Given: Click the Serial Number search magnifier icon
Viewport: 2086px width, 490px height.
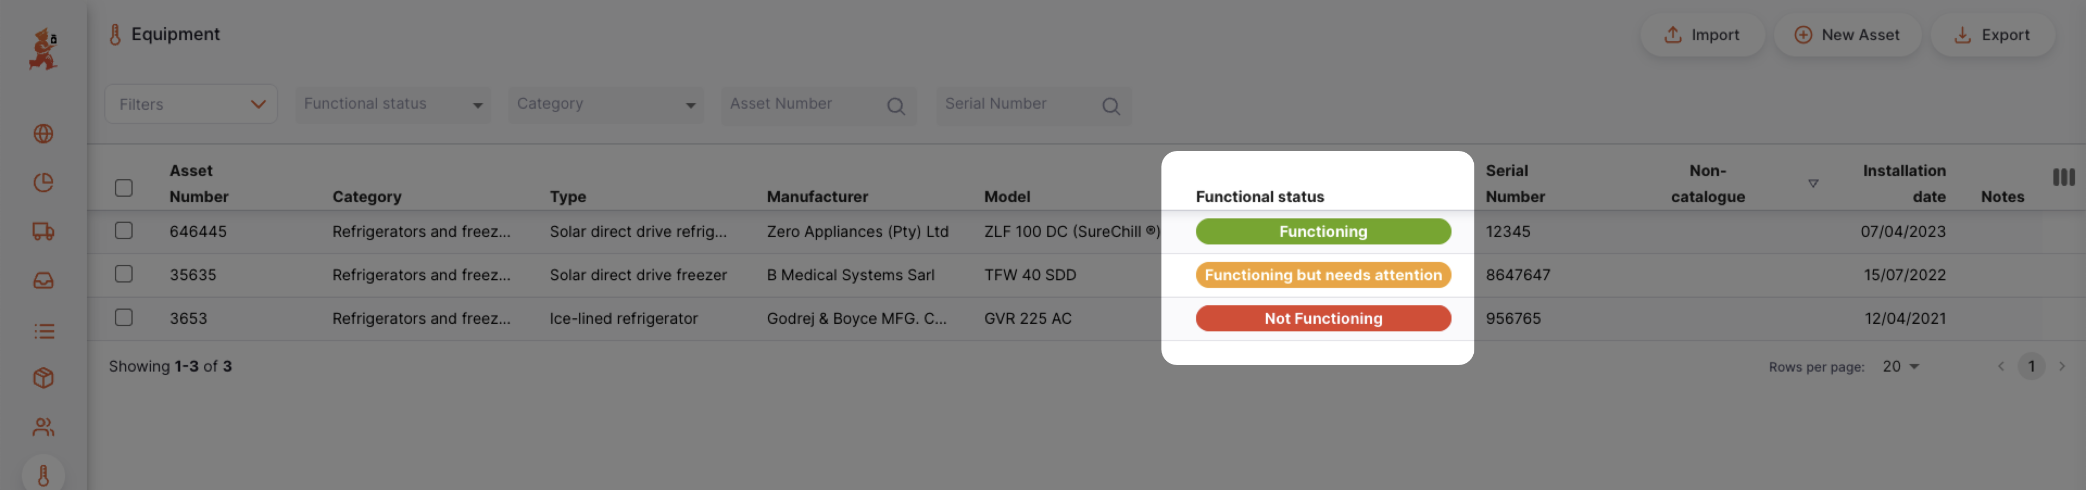Looking at the screenshot, I should point(1111,106).
